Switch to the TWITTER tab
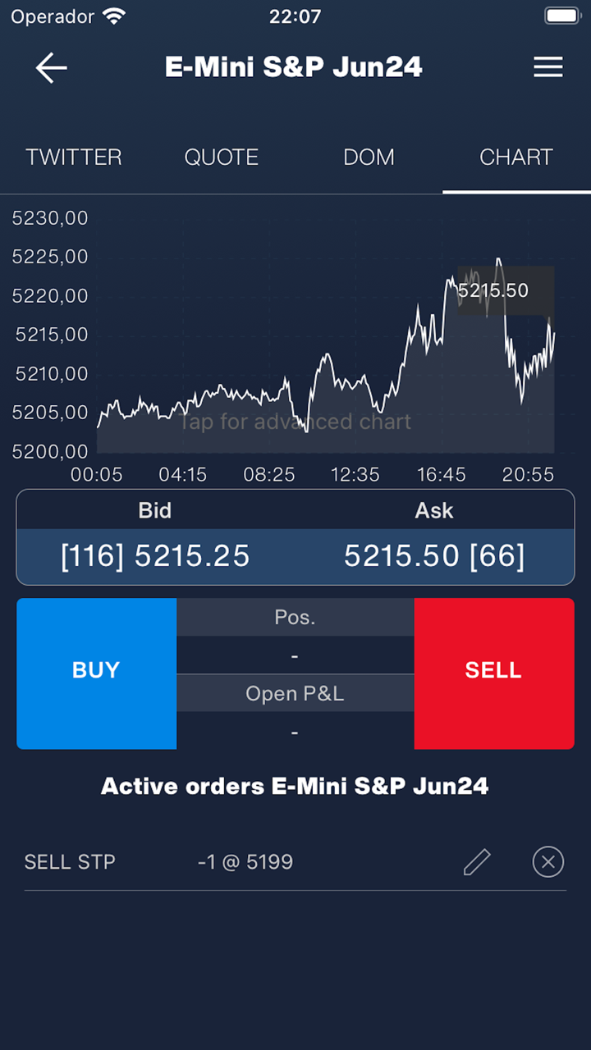 tap(74, 157)
